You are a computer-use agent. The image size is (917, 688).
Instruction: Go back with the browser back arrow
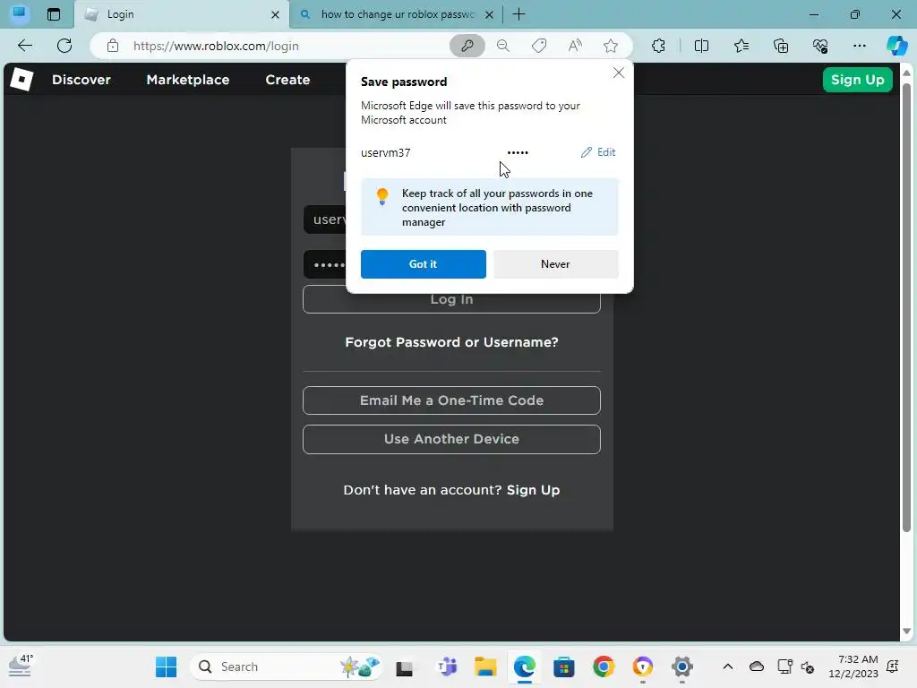click(x=25, y=46)
